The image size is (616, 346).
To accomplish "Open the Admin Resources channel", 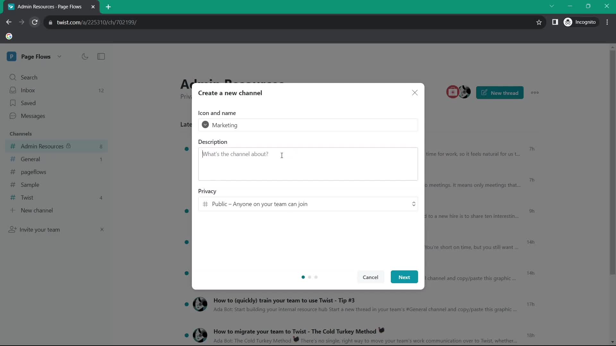I will point(42,146).
